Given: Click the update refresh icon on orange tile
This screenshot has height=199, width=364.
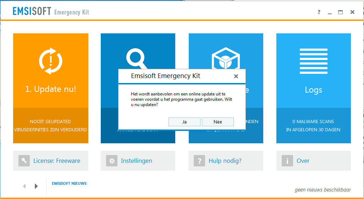Looking at the screenshot, I should click(x=51, y=61).
